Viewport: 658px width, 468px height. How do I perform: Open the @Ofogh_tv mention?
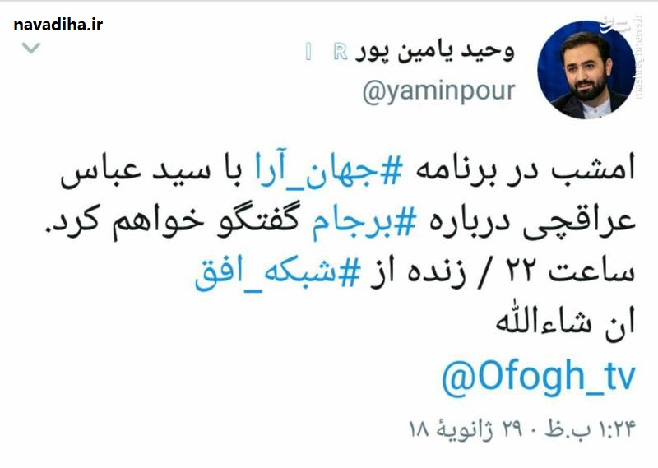539,377
